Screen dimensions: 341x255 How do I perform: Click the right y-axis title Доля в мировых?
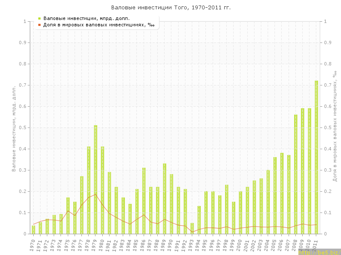[335, 127]
